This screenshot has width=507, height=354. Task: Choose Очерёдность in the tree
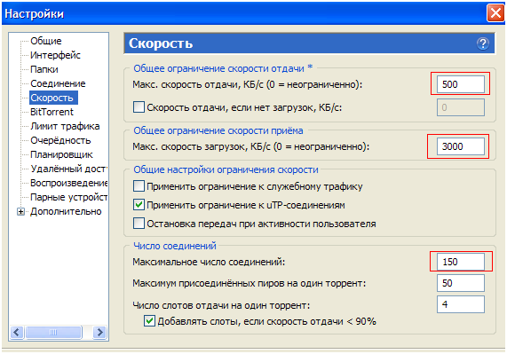[60, 140]
